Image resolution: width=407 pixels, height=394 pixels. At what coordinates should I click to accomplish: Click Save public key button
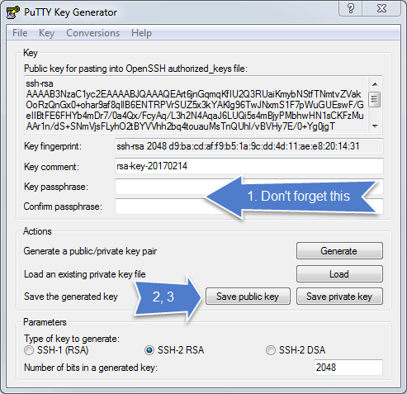[248, 297]
